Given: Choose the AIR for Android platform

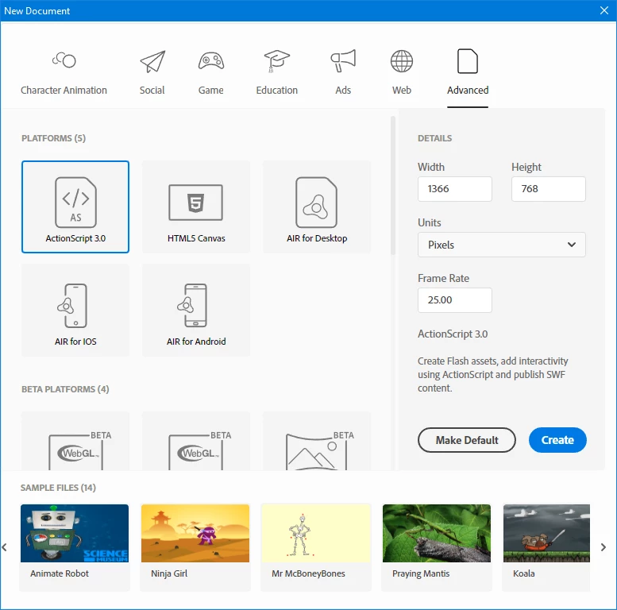Looking at the screenshot, I should pos(196,310).
